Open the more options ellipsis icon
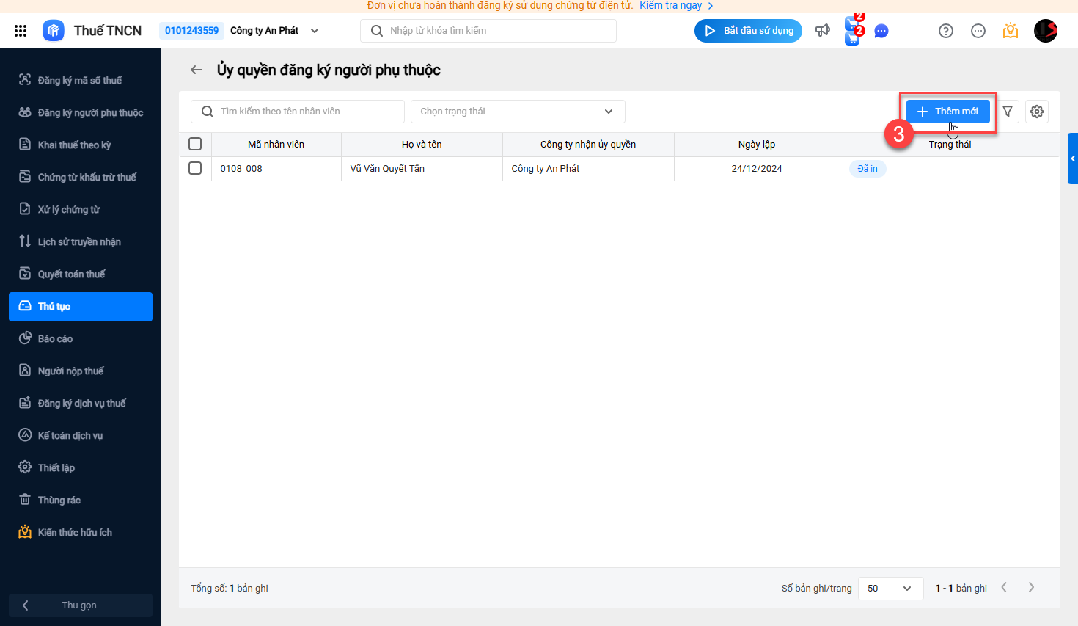Viewport: 1078px width, 626px height. tap(978, 31)
